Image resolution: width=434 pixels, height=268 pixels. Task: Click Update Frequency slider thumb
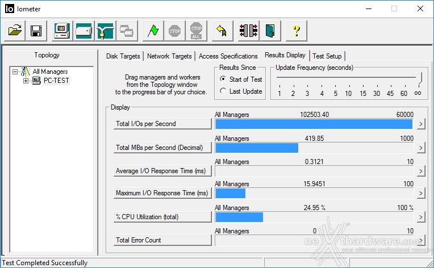[420, 78]
